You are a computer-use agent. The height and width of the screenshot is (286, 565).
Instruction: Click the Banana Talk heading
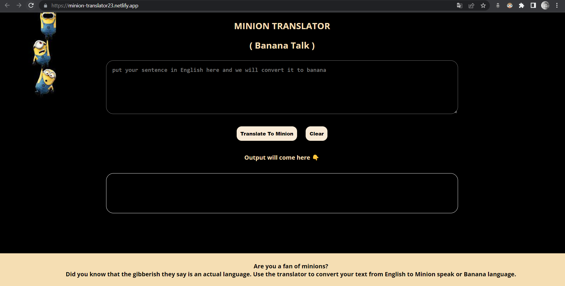point(282,45)
